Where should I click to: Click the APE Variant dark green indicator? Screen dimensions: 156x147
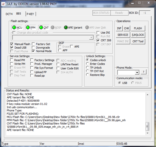click(73, 28)
